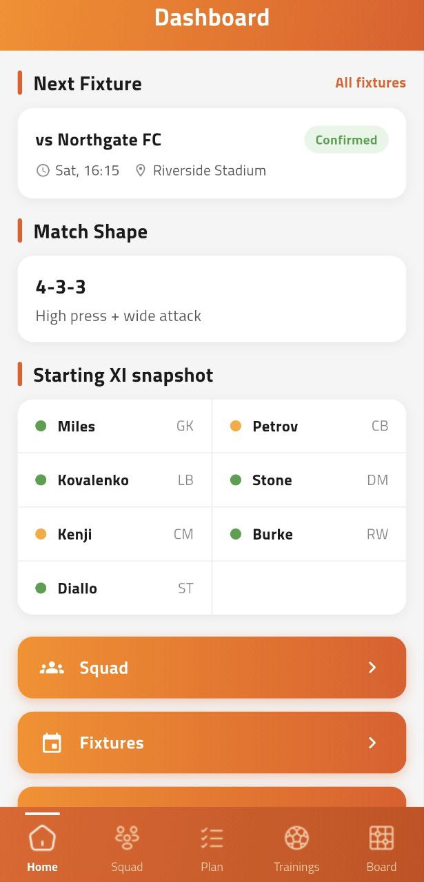The image size is (424, 882).
Task: Select the Home icon in bottom navigation
Action: click(x=42, y=837)
